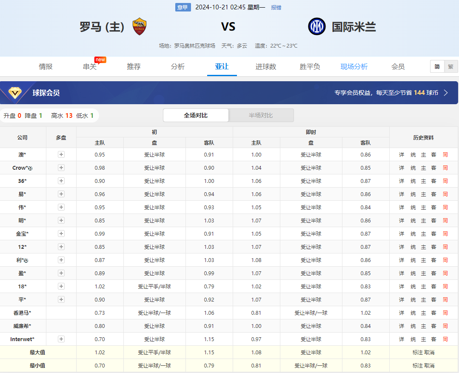Open the 胜平负 tab

[310, 67]
